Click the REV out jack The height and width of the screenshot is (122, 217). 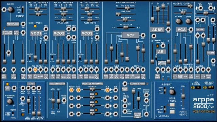click(x=213, y=61)
